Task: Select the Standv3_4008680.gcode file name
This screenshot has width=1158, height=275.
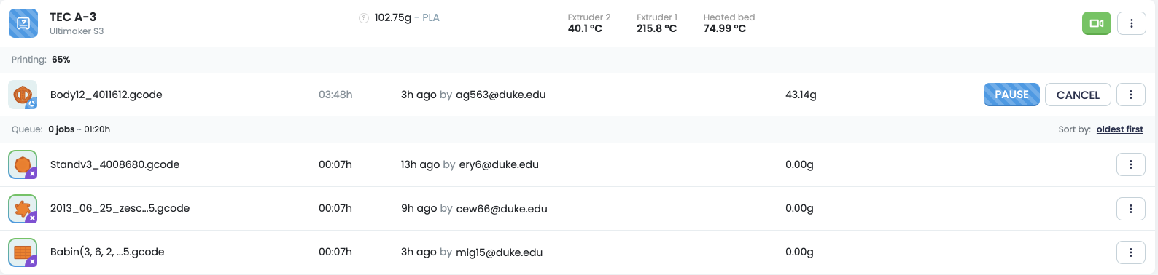Action: pos(114,164)
